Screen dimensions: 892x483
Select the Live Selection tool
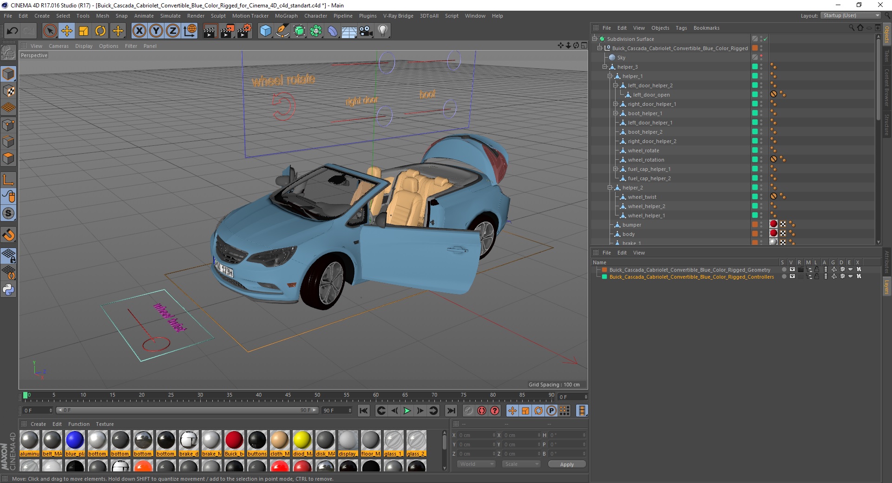(50, 31)
